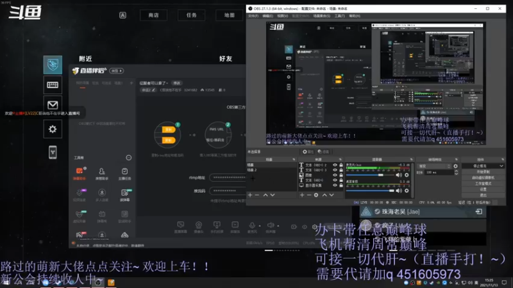Open the 停止推流 dropdown arrow in controls
The image size is (513, 288).
[501, 166]
